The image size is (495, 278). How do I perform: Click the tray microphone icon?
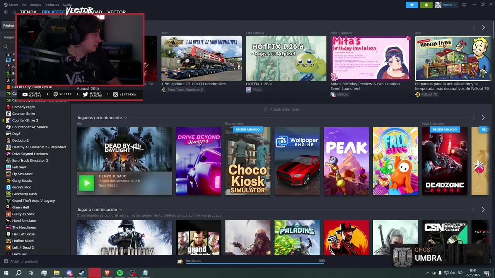pyautogui.click(x=440, y=273)
